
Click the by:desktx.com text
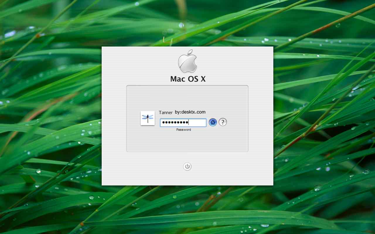tap(190, 112)
